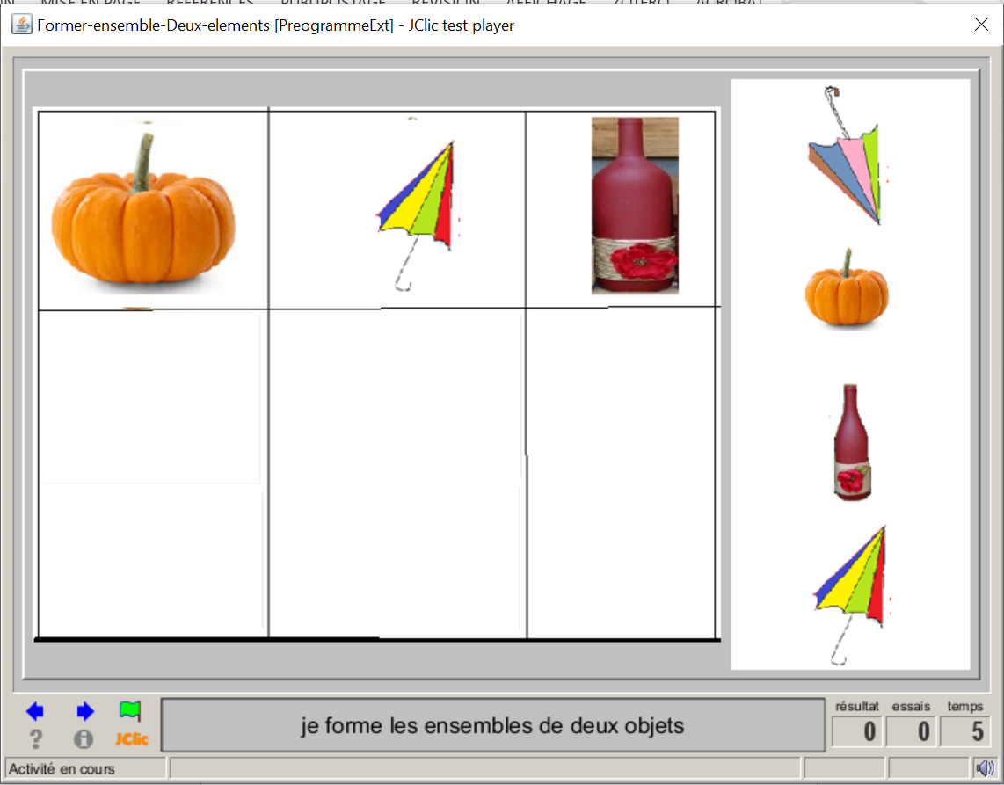
Task: Click the message box about deux objets
Action: click(492, 726)
